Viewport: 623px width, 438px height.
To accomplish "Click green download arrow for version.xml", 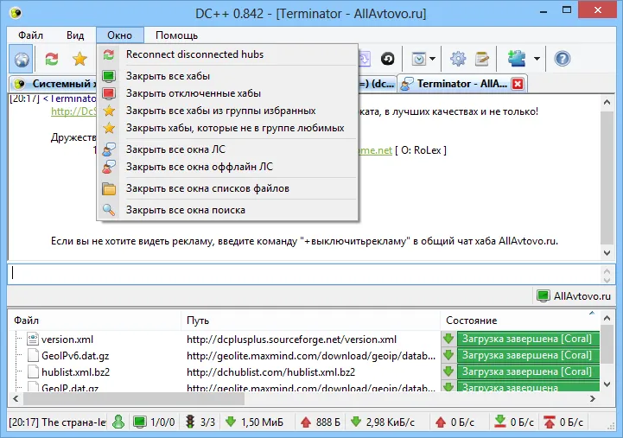I will [448, 340].
